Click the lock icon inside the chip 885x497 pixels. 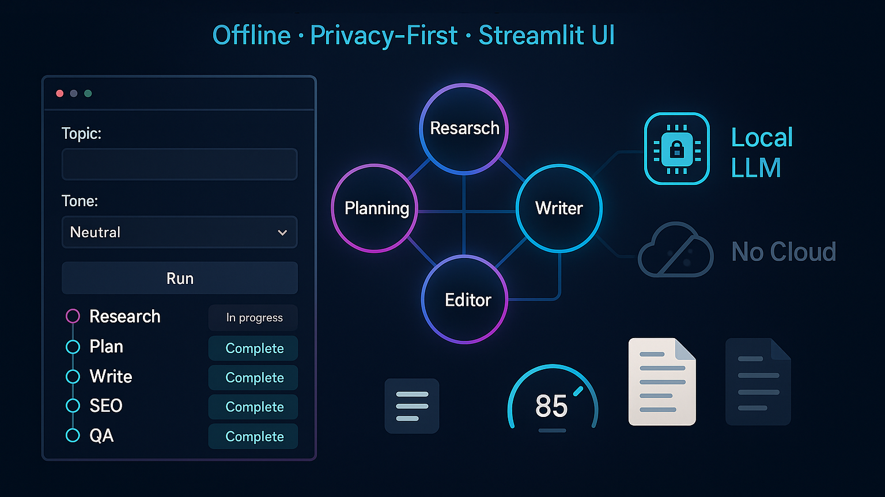click(676, 149)
